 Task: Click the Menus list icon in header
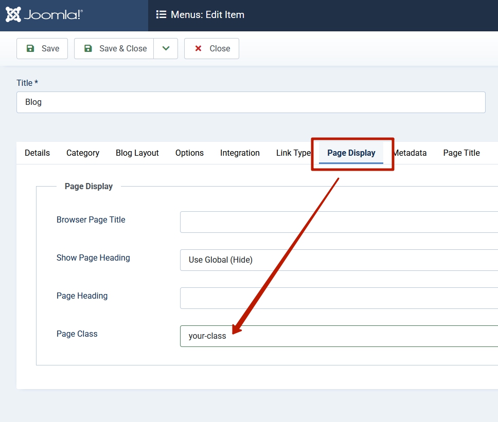161,15
